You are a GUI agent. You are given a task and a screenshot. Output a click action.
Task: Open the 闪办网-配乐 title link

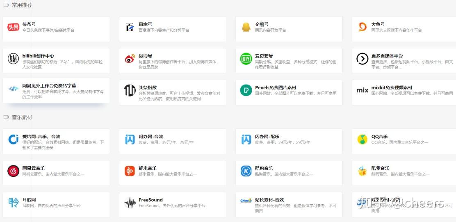pos(267,137)
